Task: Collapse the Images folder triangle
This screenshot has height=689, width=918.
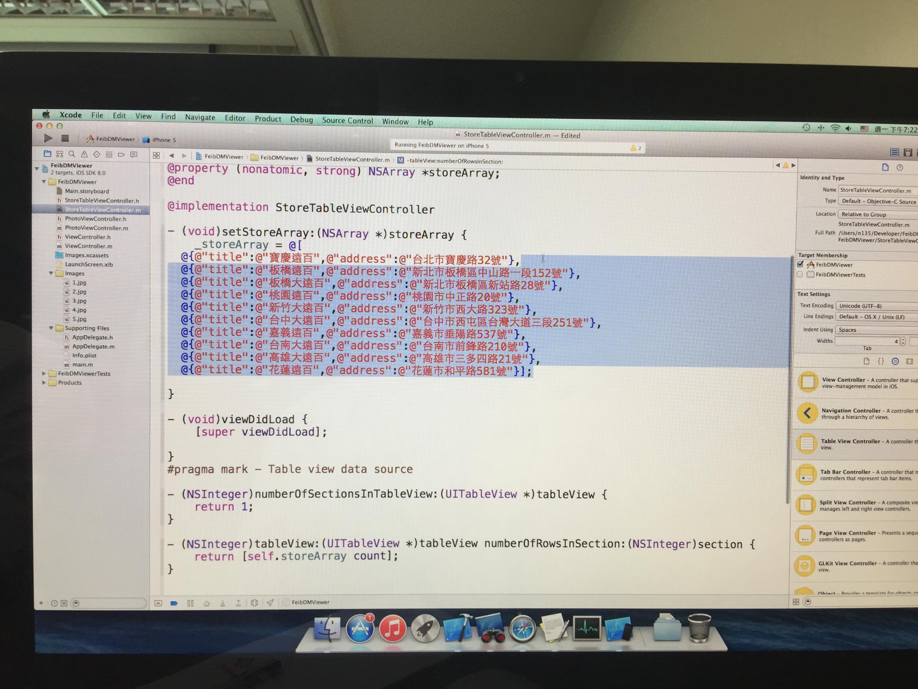Action: coord(51,273)
